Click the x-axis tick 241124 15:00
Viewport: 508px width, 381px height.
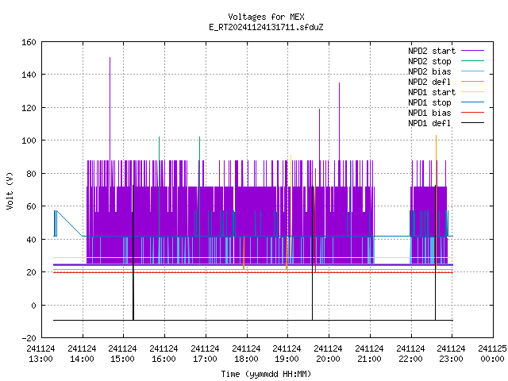[122, 354]
